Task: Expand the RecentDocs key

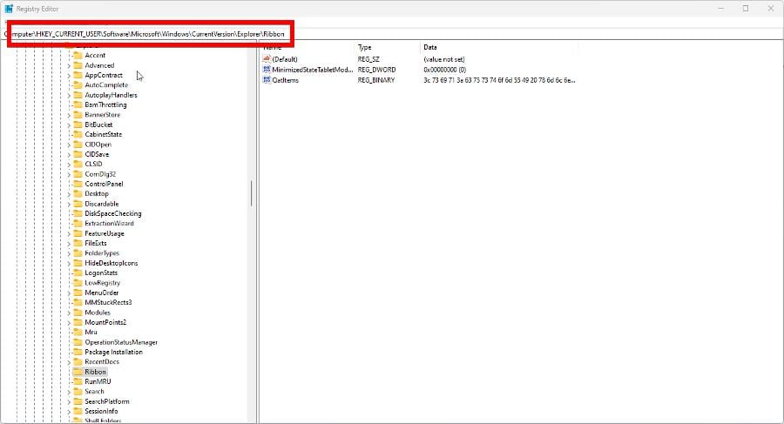Action: (x=69, y=362)
